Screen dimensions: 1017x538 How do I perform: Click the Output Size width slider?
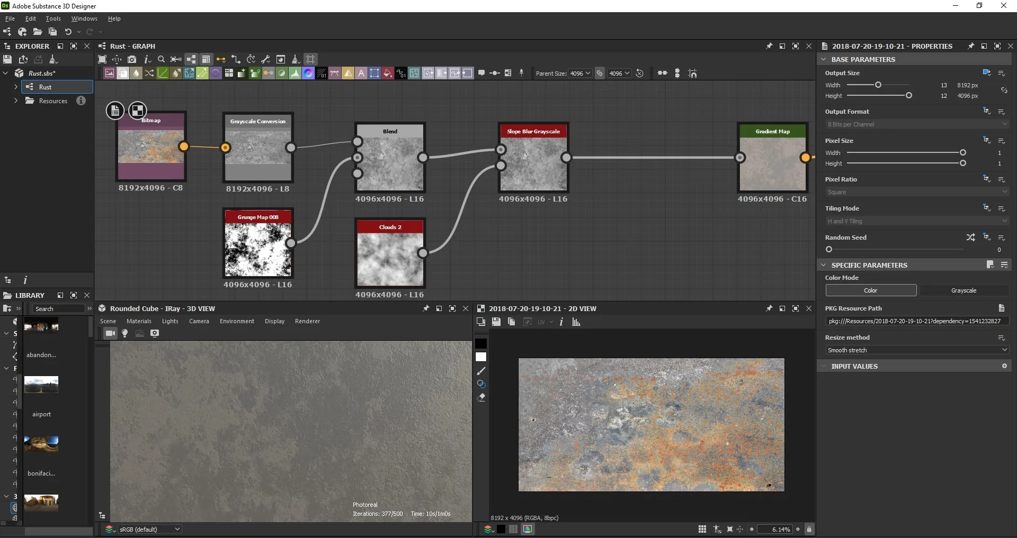point(878,85)
